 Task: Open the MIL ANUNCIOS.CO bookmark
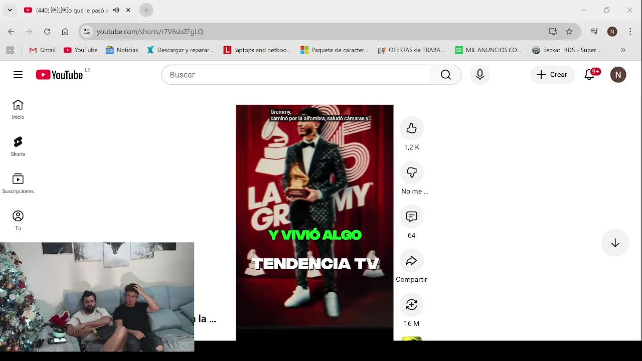tap(489, 50)
